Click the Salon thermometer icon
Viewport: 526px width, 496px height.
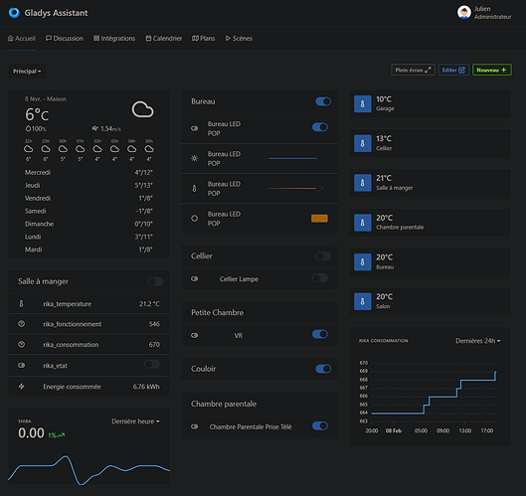(362, 301)
